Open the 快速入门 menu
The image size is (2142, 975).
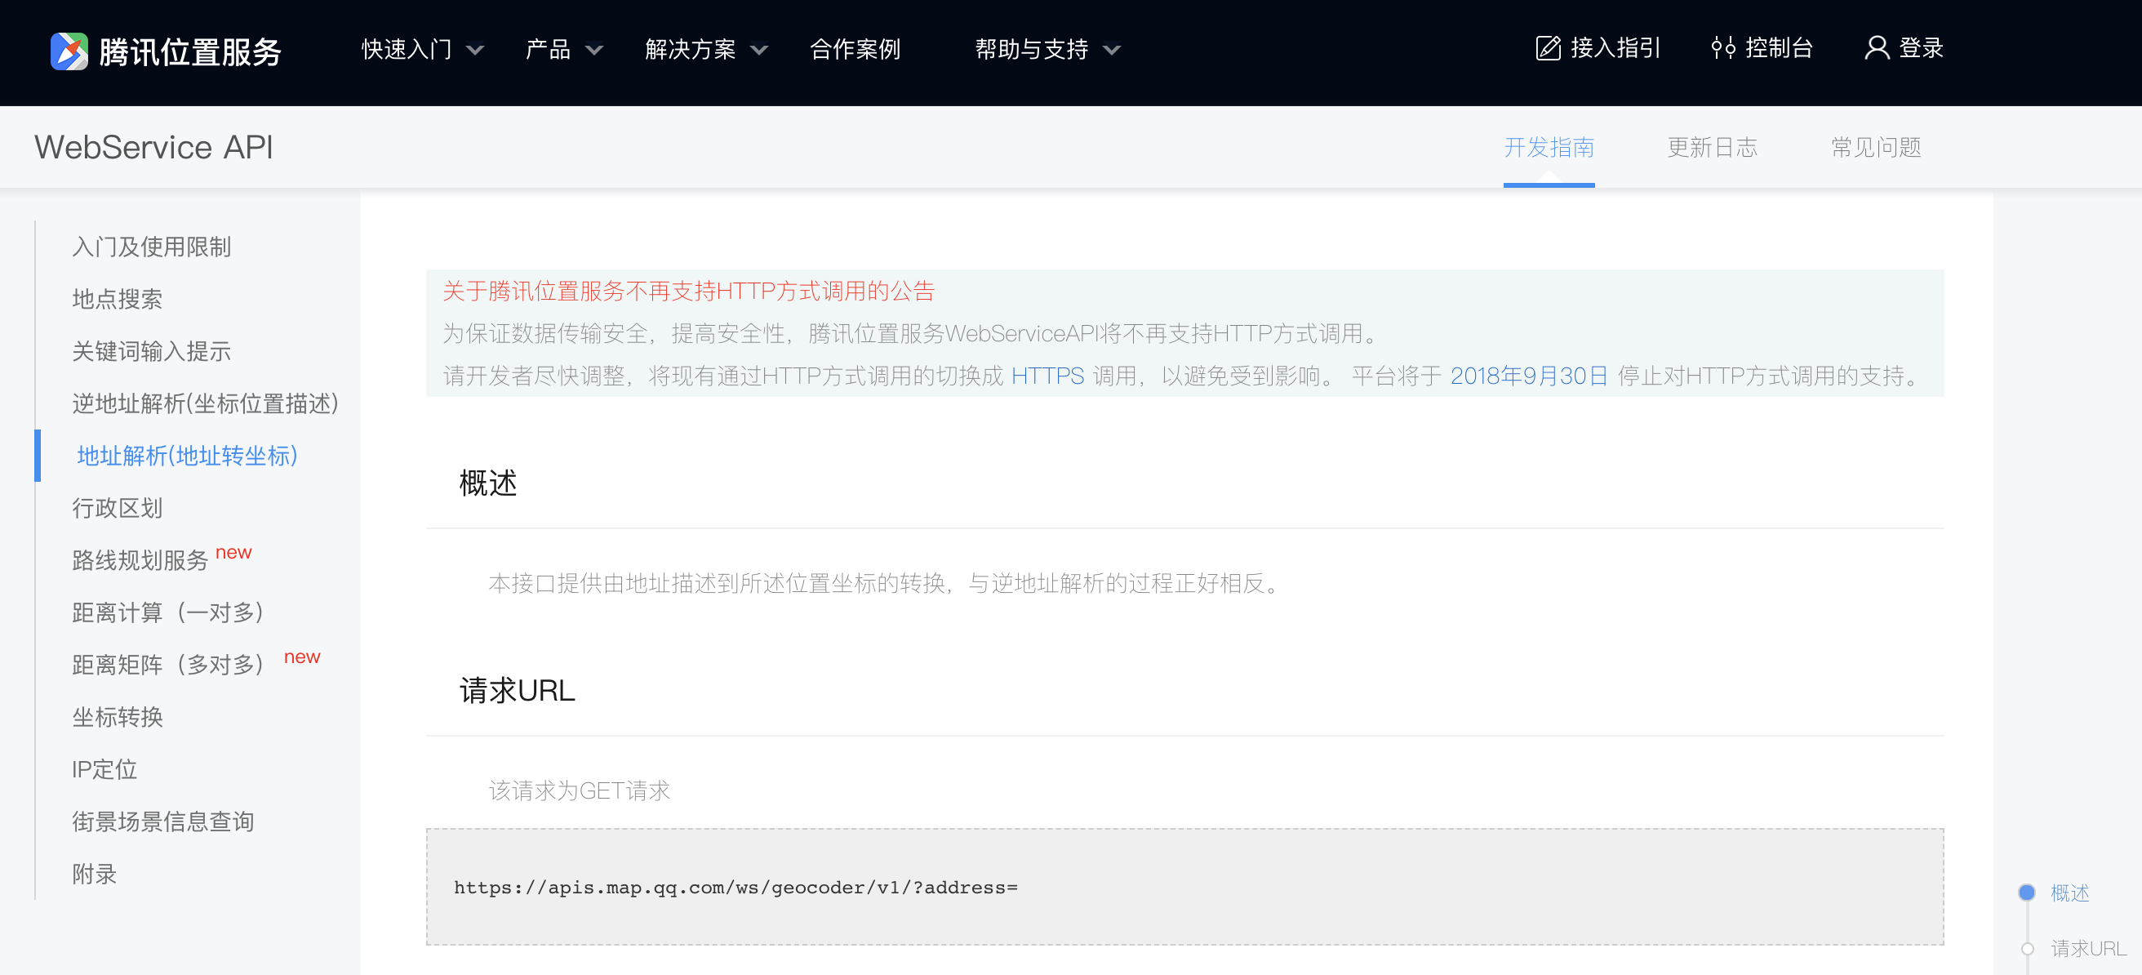[x=407, y=50]
